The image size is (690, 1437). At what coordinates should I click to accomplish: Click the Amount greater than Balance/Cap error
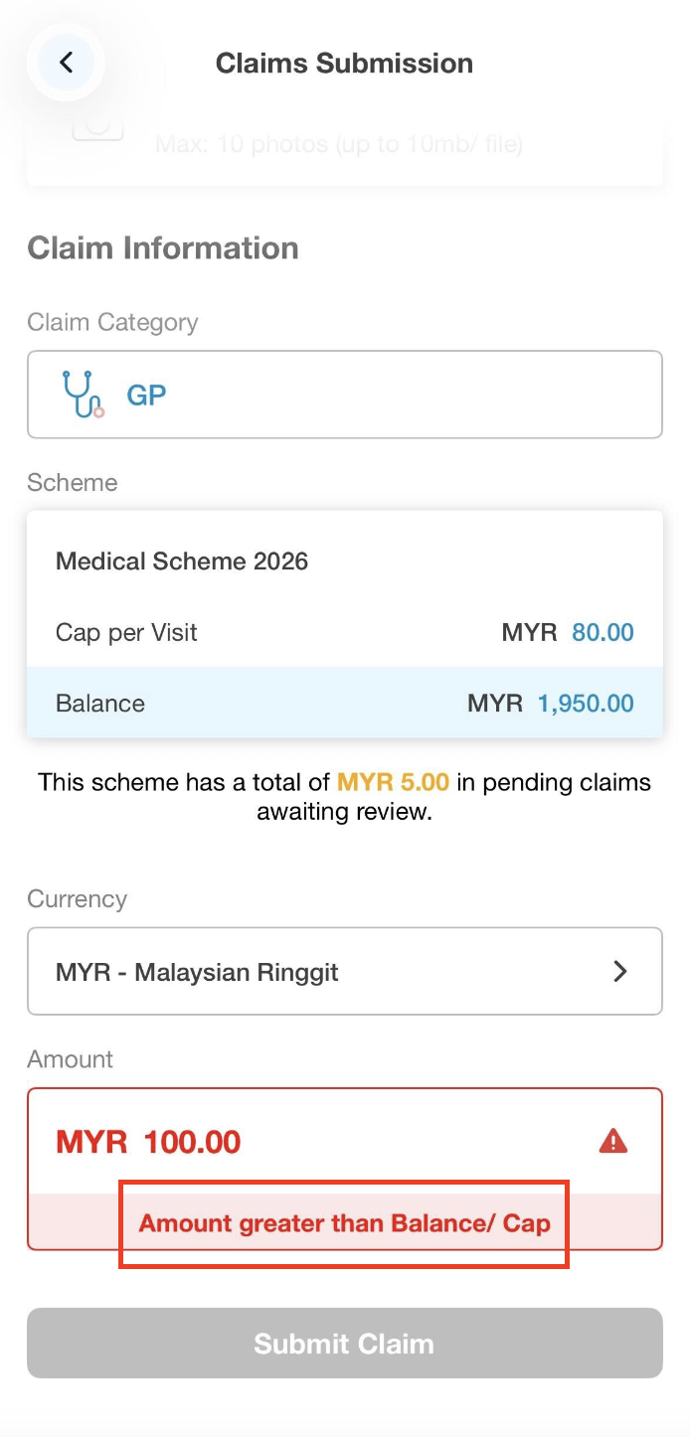tap(344, 1222)
